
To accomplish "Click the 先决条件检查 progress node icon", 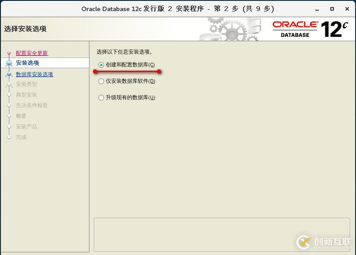I will pos(9,105).
